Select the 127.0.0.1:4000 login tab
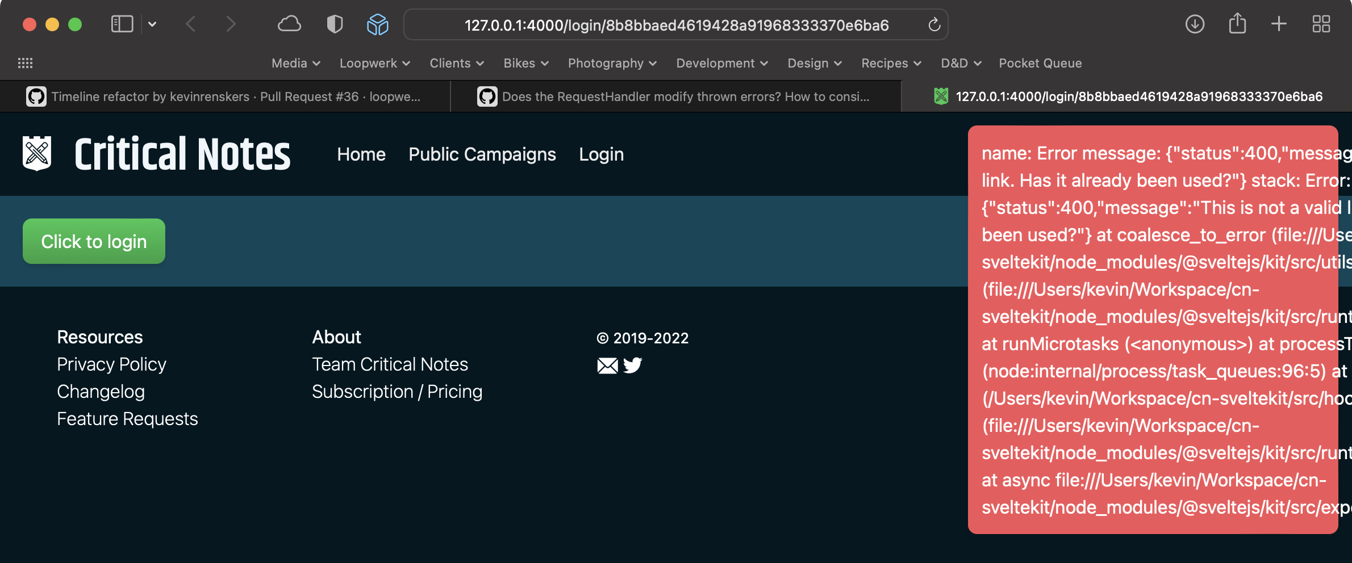The image size is (1352, 563). (x=1127, y=96)
